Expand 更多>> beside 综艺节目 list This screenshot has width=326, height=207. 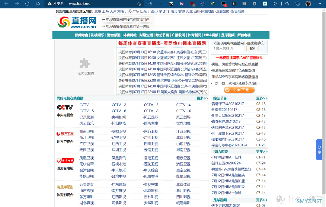click(262, 98)
